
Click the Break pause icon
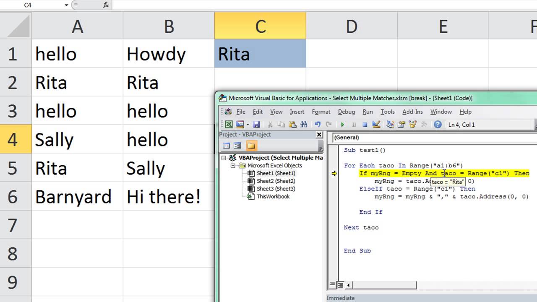click(354, 125)
